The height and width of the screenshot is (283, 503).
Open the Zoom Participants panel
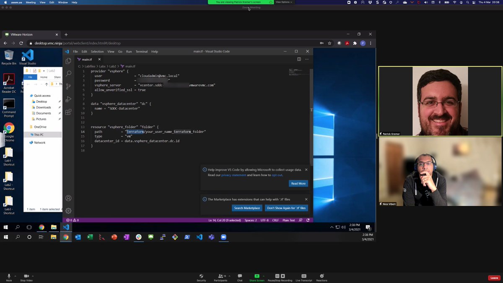[x=220, y=278]
